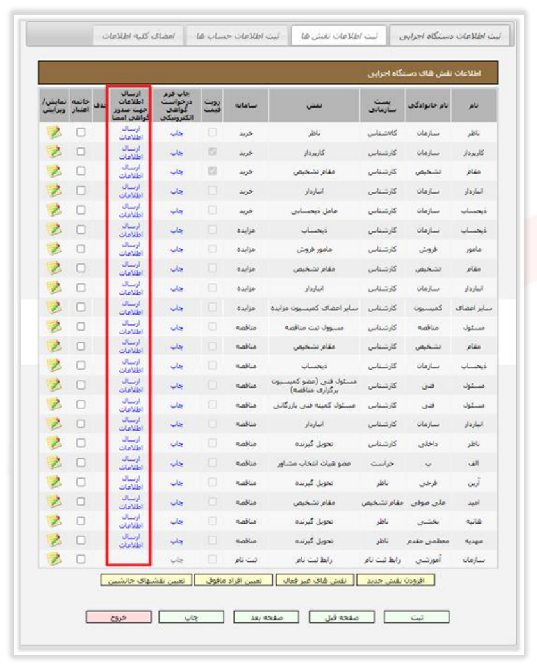The image size is (537, 669).
Task: Edit the مسئول کمیته فنی بازرگانی row
Action: coord(54,404)
